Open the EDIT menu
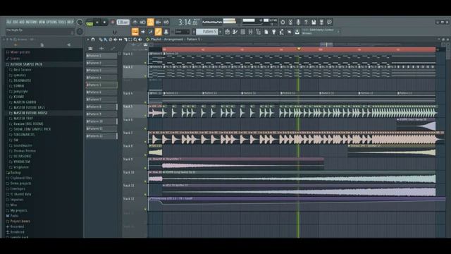The height and width of the screenshot is (254, 451). (16, 22)
